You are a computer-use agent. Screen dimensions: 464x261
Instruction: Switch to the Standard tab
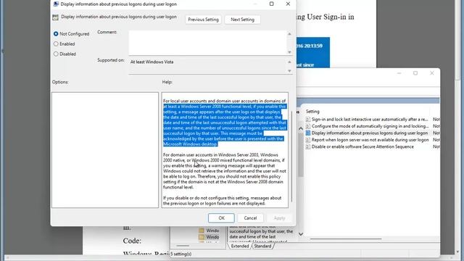point(262,246)
